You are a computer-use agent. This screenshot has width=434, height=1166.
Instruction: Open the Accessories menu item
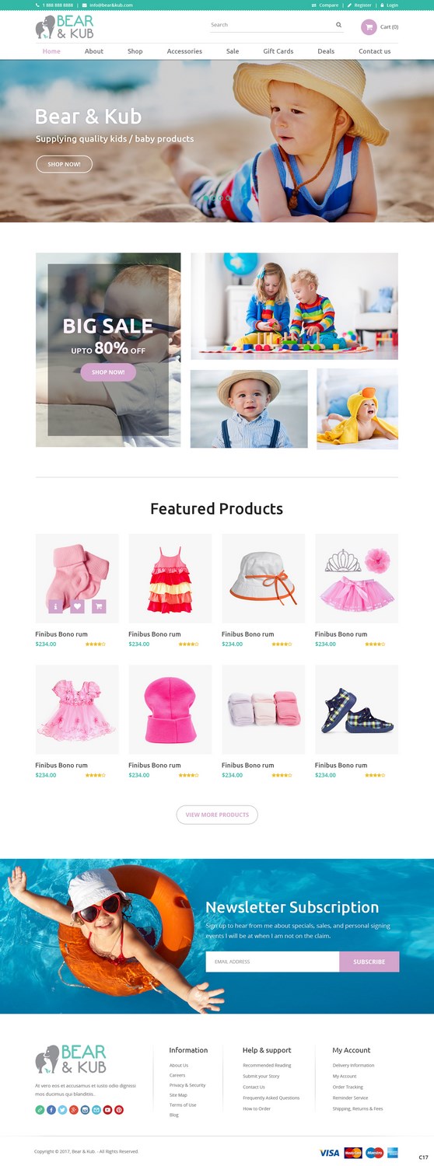tap(184, 51)
